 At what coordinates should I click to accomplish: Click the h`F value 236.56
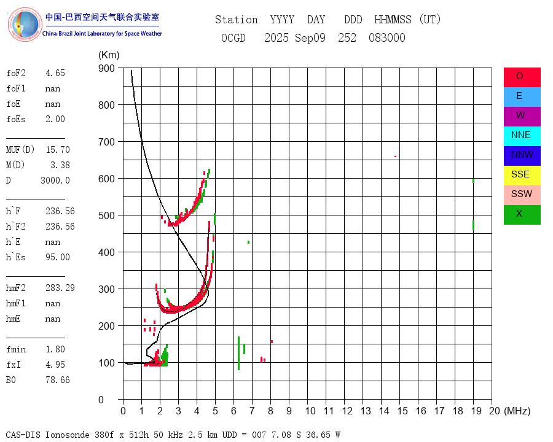pyautogui.click(x=60, y=211)
